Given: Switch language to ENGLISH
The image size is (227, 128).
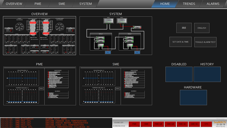Looking at the screenshot, I should pyautogui.click(x=202, y=28).
